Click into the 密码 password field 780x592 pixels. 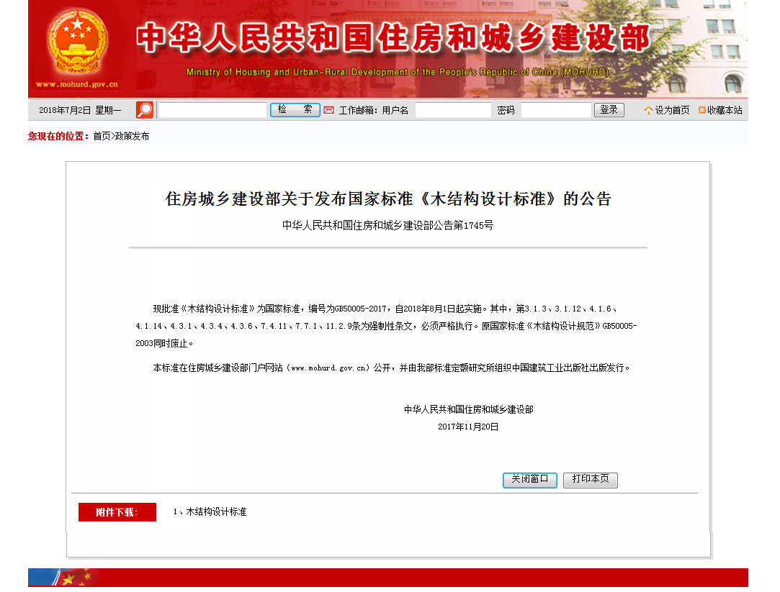[555, 110]
